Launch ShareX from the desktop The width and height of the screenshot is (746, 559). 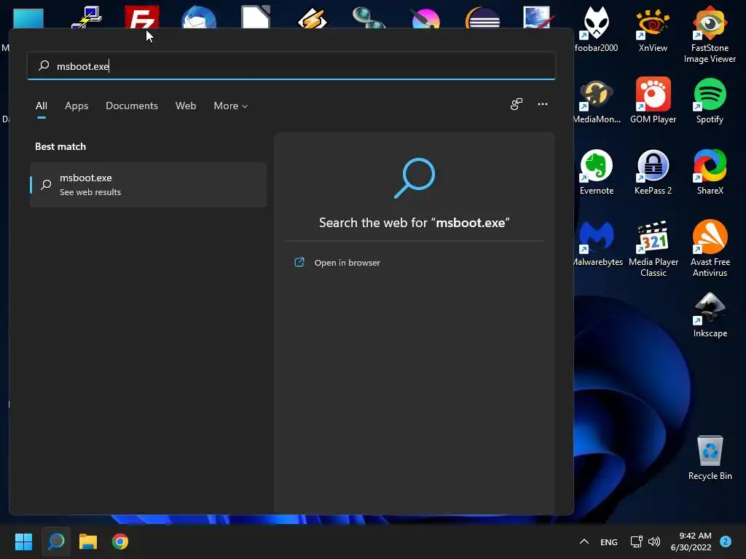pyautogui.click(x=710, y=172)
